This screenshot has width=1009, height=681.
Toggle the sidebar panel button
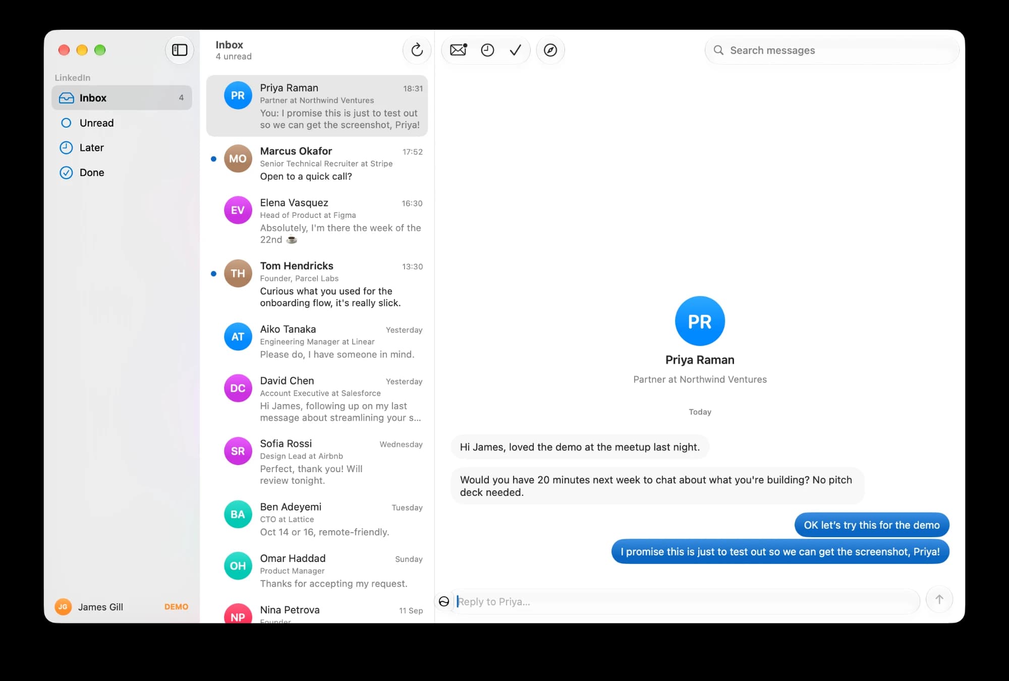click(x=180, y=50)
